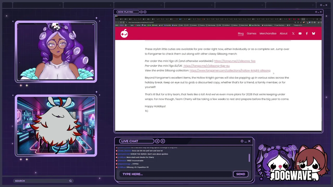Image resolution: width=333 pixels, height=187 pixels.
Task: Click the purple-haired avatar camera frame
Action: [x=56, y=52]
